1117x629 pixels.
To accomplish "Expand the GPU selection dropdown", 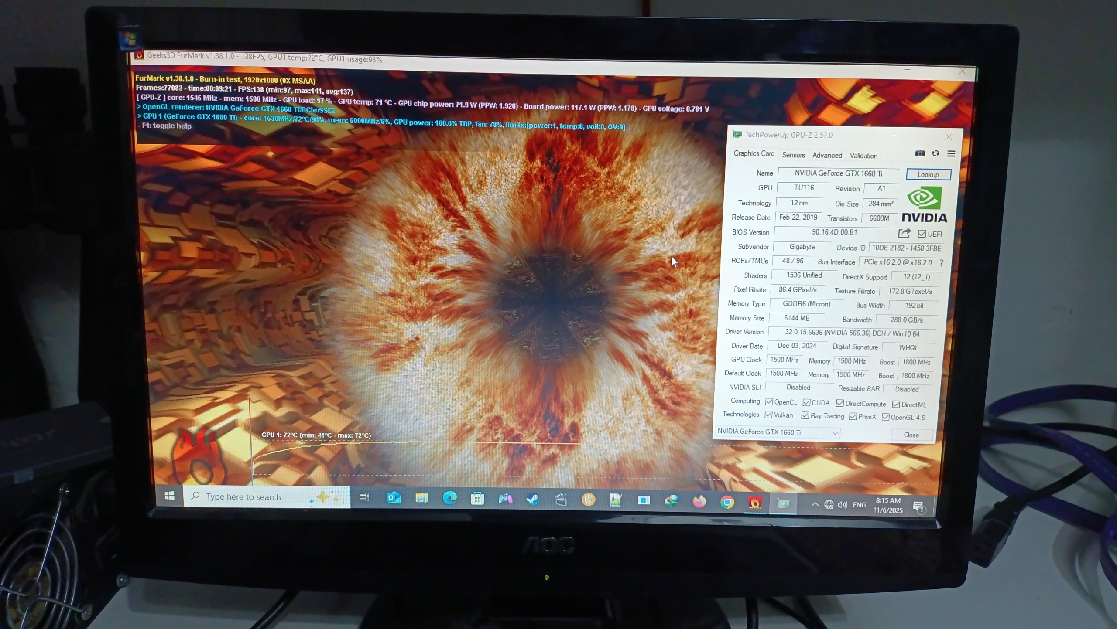I will pyautogui.click(x=834, y=433).
